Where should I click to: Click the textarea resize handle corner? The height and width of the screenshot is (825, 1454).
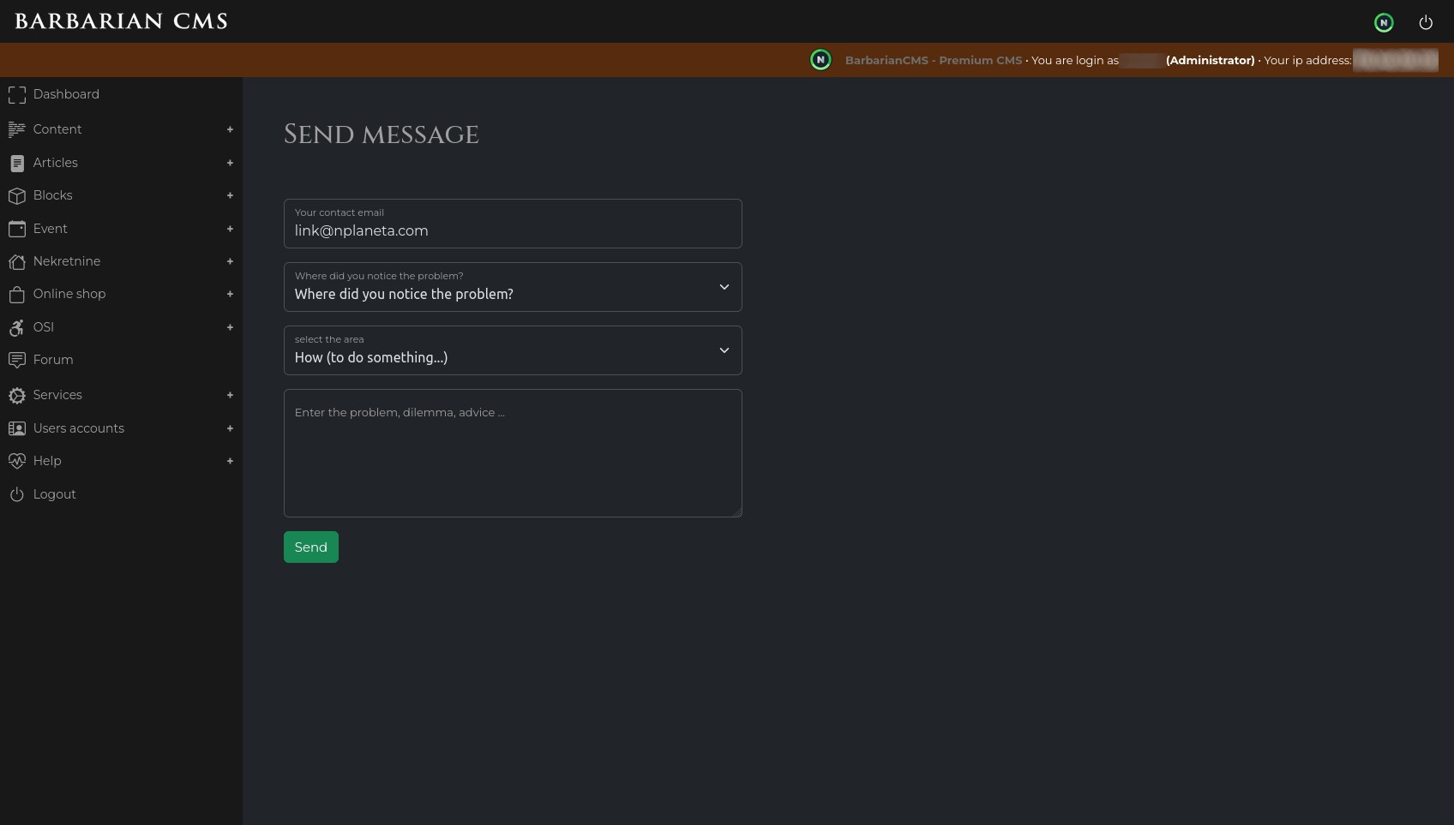736,511
